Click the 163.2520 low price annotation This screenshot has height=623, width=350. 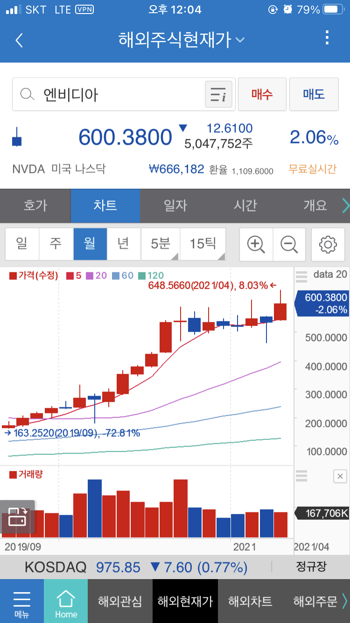72,433
